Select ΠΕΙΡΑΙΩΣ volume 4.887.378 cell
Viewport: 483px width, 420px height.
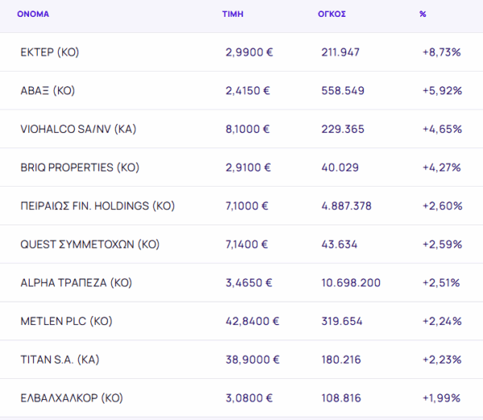(x=346, y=206)
